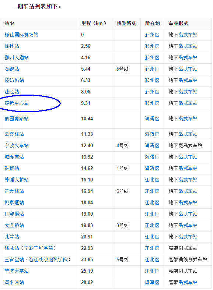This screenshot has height=290, width=213.
Task: Open the 栎社国际机场站 station link
Action: coord(21,35)
